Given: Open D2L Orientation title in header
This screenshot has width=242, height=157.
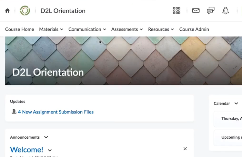Looking at the screenshot, I should point(63,11).
